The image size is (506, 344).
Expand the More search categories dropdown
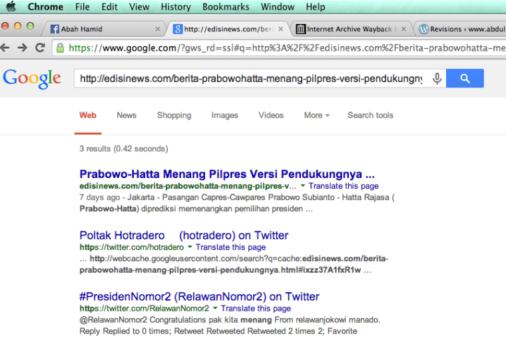(x=316, y=115)
